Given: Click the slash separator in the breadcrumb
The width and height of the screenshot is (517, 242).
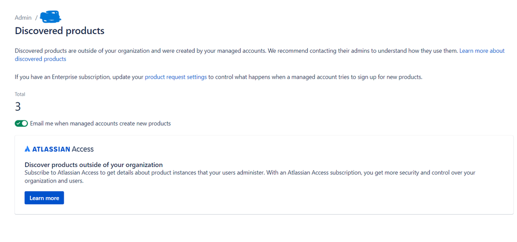Looking at the screenshot, I should [x=36, y=18].
